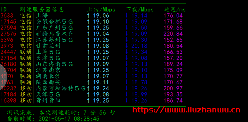Viewport: 248px width, 122px height.
Task: Click download speed 20.18
Action: tap(139, 46)
